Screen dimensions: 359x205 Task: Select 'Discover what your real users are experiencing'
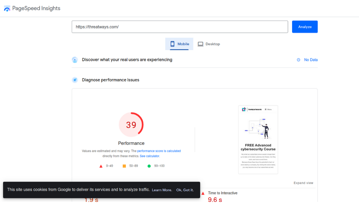(x=127, y=60)
